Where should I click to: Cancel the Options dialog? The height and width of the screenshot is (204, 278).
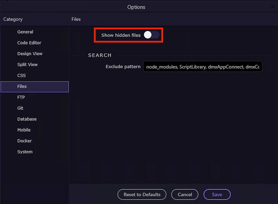tap(185, 195)
